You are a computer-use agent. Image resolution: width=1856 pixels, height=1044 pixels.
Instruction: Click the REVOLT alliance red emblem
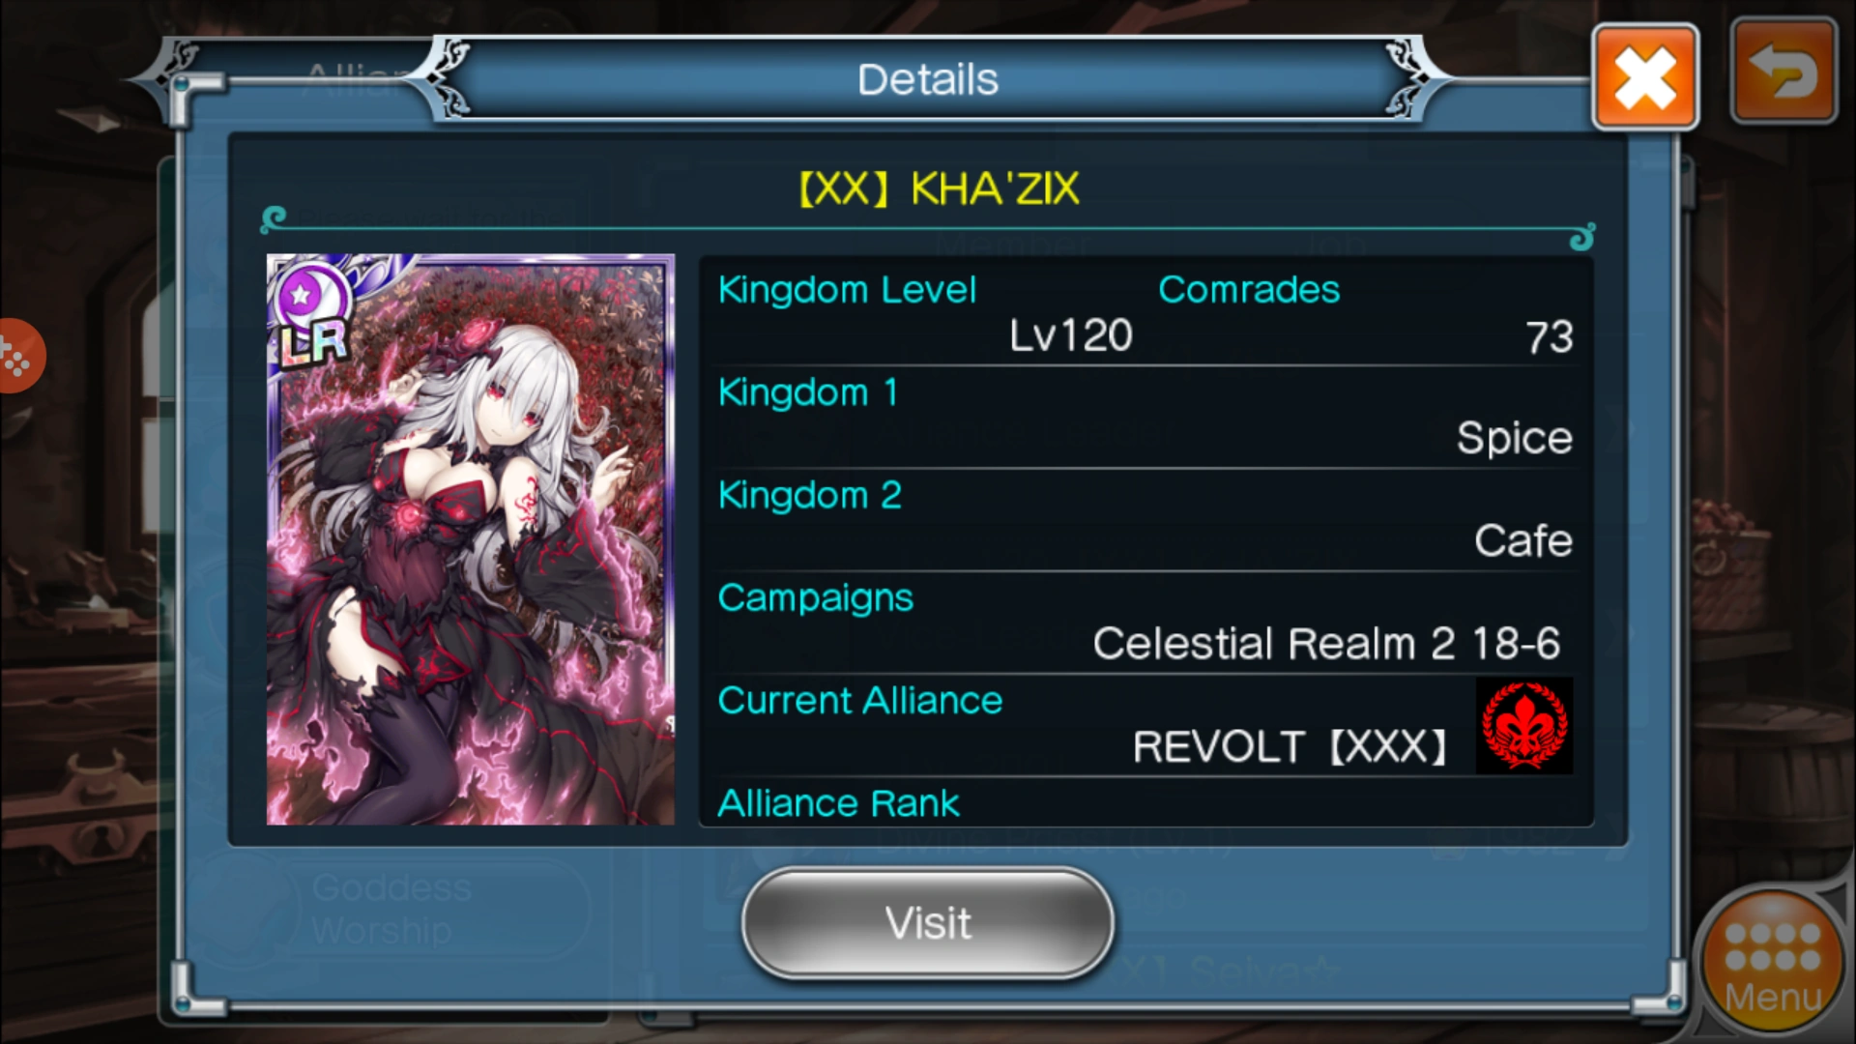click(1524, 726)
